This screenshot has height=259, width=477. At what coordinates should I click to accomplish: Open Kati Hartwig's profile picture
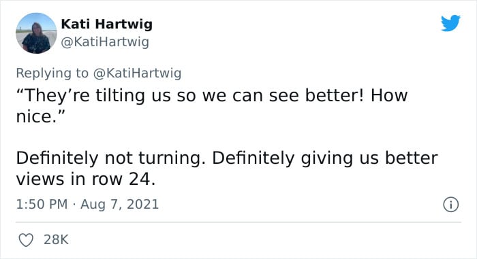[x=36, y=33]
